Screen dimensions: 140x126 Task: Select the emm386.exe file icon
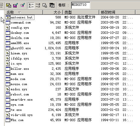coord(8,43)
